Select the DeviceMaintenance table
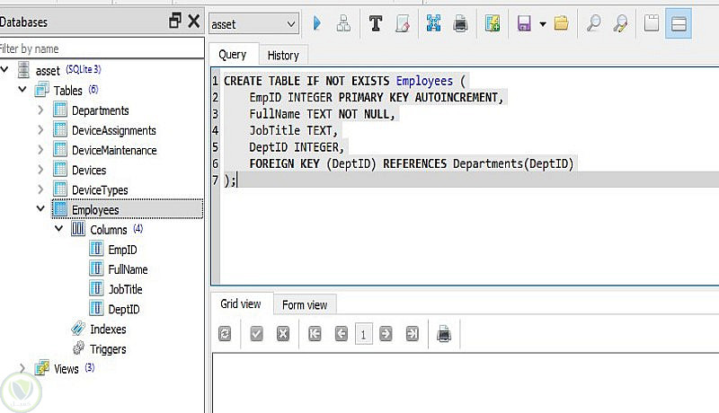Image resolution: width=719 pixels, height=413 pixels. click(114, 150)
